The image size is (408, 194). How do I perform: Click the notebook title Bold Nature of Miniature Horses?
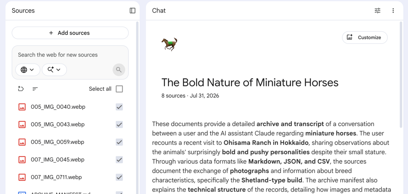tap(250, 83)
